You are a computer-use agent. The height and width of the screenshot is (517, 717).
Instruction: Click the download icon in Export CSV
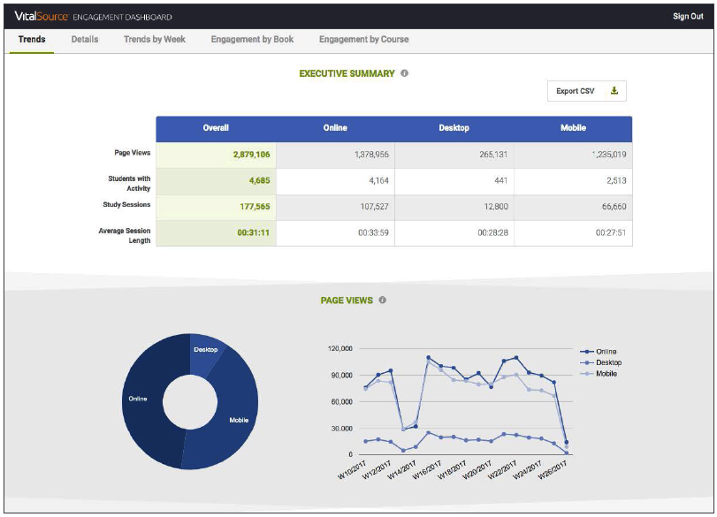tap(614, 91)
